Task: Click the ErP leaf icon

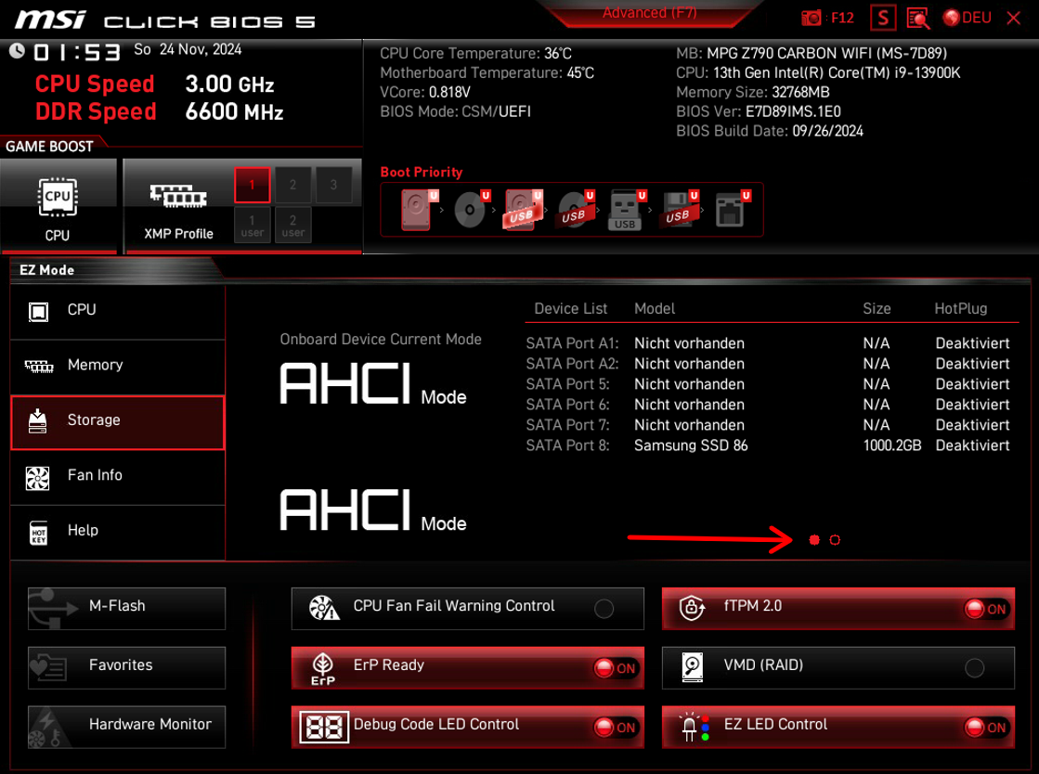Action: [x=323, y=669]
